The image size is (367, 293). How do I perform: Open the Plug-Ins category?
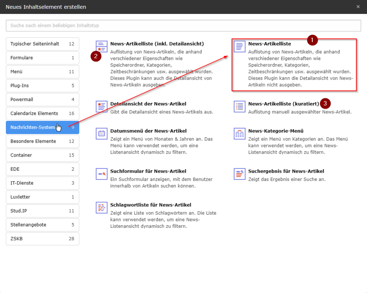(x=42, y=86)
